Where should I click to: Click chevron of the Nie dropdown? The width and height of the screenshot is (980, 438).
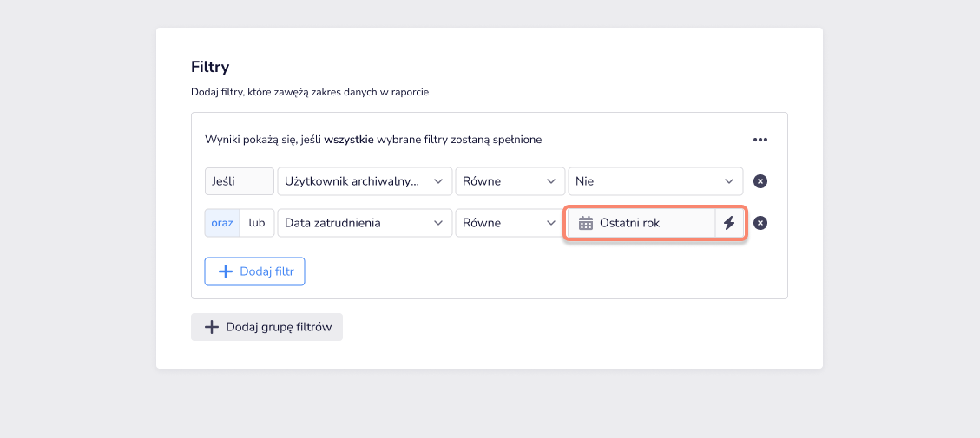(x=729, y=181)
